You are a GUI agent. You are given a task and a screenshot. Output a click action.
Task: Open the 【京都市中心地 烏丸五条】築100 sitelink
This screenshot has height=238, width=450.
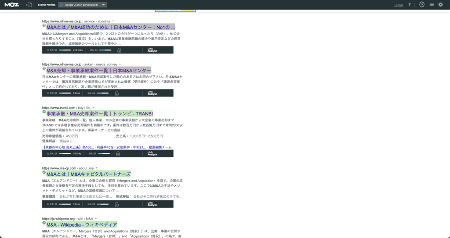pos(68,147)
